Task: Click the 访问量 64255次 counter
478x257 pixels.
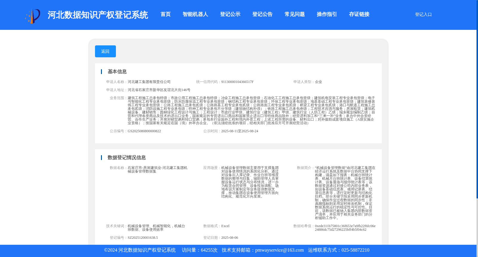Action: point(200,250)
